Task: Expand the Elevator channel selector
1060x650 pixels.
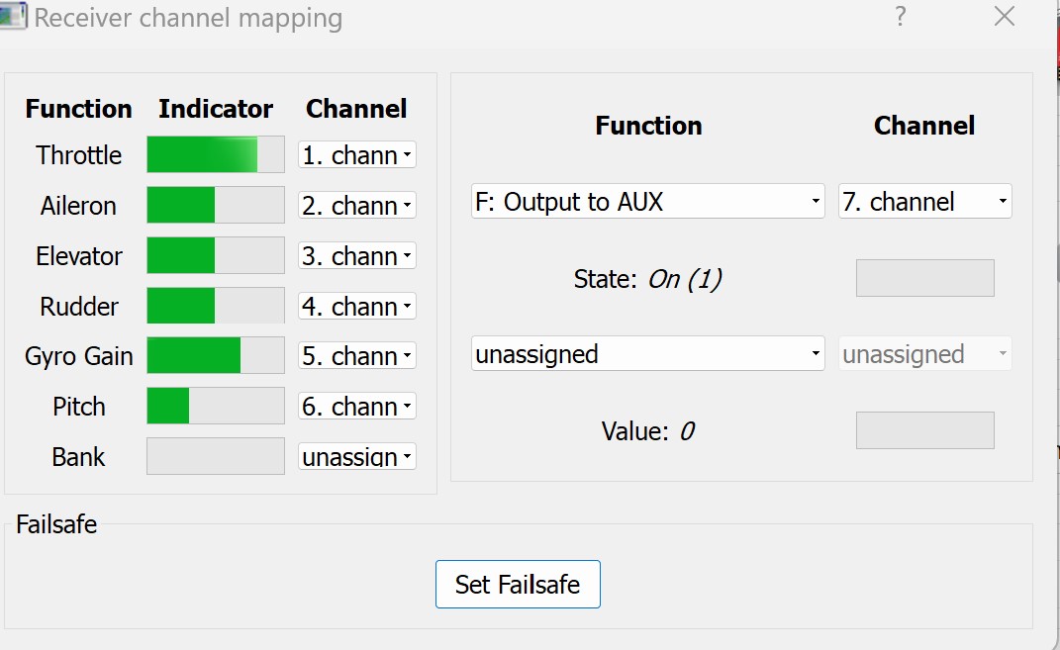Action: pyautogui.click(x=357, y=256)
